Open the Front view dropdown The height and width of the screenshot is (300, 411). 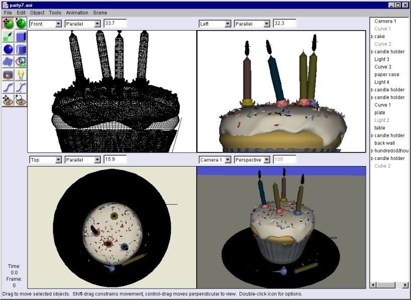(x=46, y=24)
